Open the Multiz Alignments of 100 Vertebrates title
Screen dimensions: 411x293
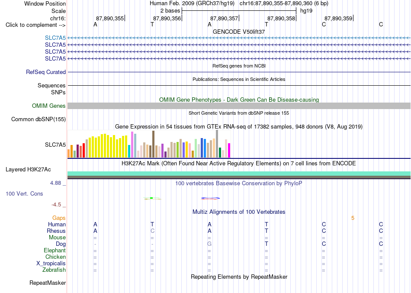point(239,212)
